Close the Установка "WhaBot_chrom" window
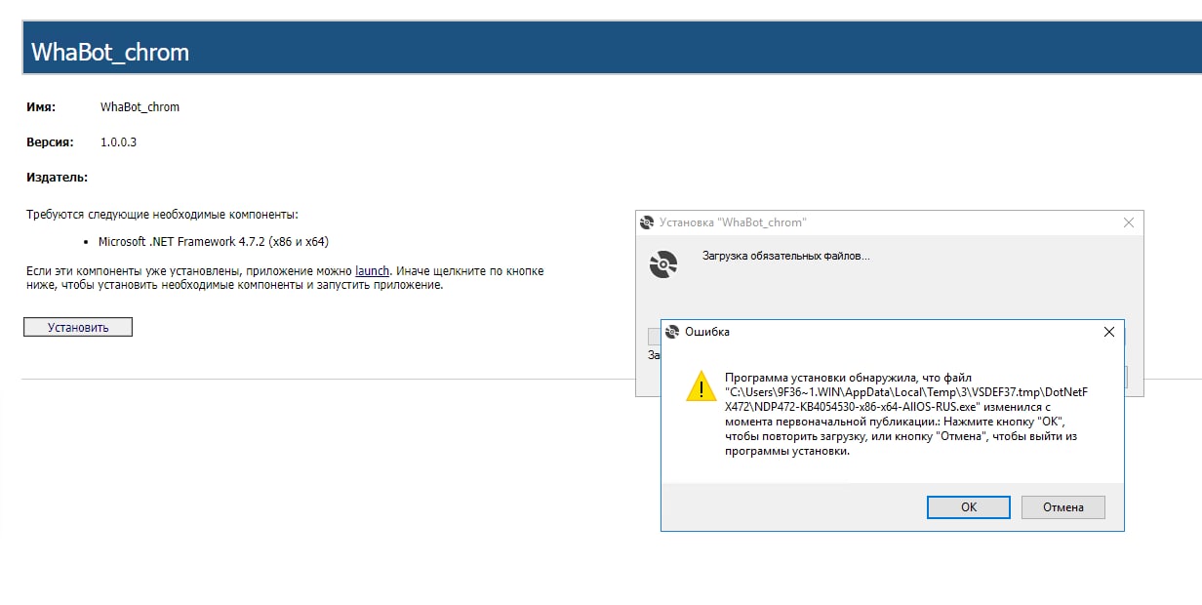Screen dimensions: 1202x605 pyautogui.click(x=1129, y=222)
